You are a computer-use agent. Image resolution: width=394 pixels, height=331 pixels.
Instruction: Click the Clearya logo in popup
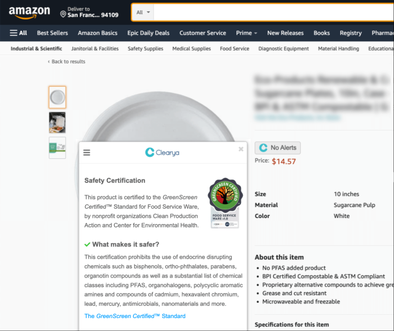point(162,152)
